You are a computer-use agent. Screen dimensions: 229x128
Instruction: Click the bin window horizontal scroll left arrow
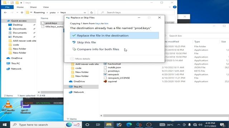point(101,116)
